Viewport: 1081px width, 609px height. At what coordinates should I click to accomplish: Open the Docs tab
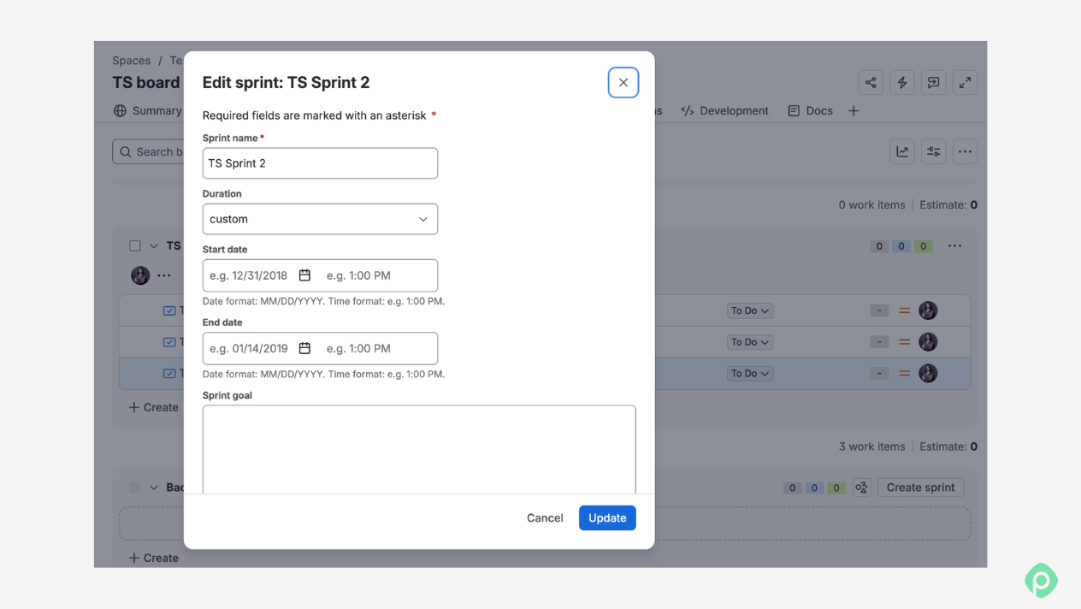click(810, 111)
